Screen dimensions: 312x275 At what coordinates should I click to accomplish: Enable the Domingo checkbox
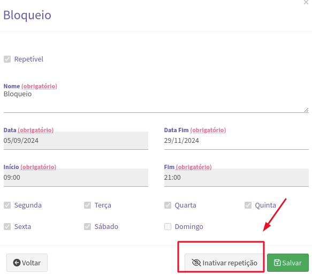[168, 226]
